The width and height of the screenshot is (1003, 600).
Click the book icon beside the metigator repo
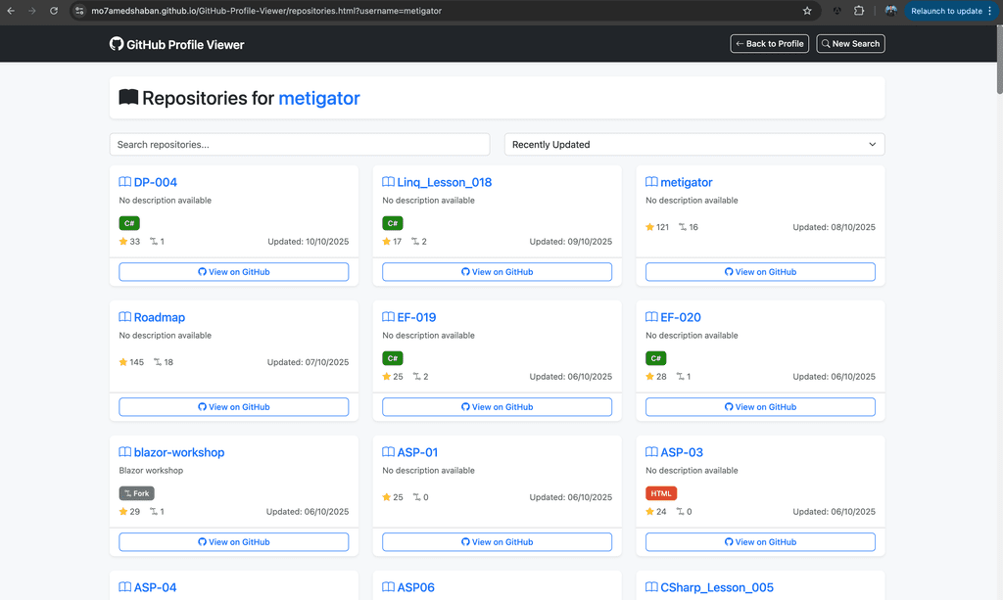(x=651, y=182)
